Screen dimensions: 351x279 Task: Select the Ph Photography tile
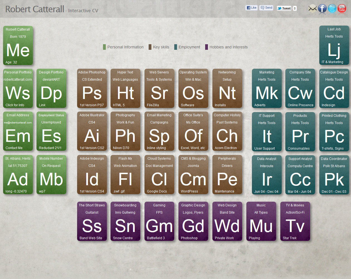point(125,131)
